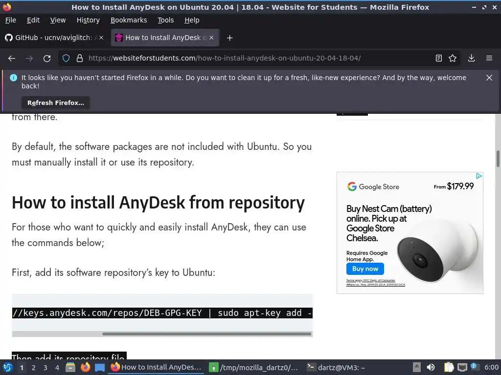Toggle reader view icon in address bar

coord(439,59)
